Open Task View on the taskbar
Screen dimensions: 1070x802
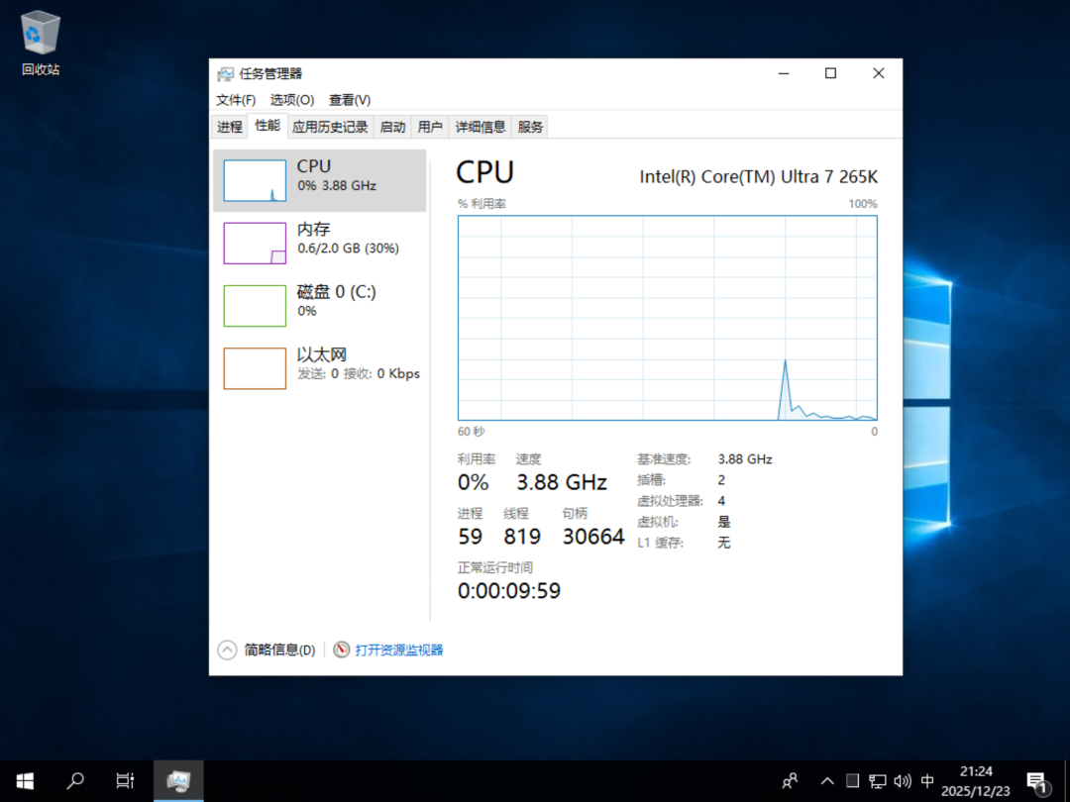pos(125,781)
